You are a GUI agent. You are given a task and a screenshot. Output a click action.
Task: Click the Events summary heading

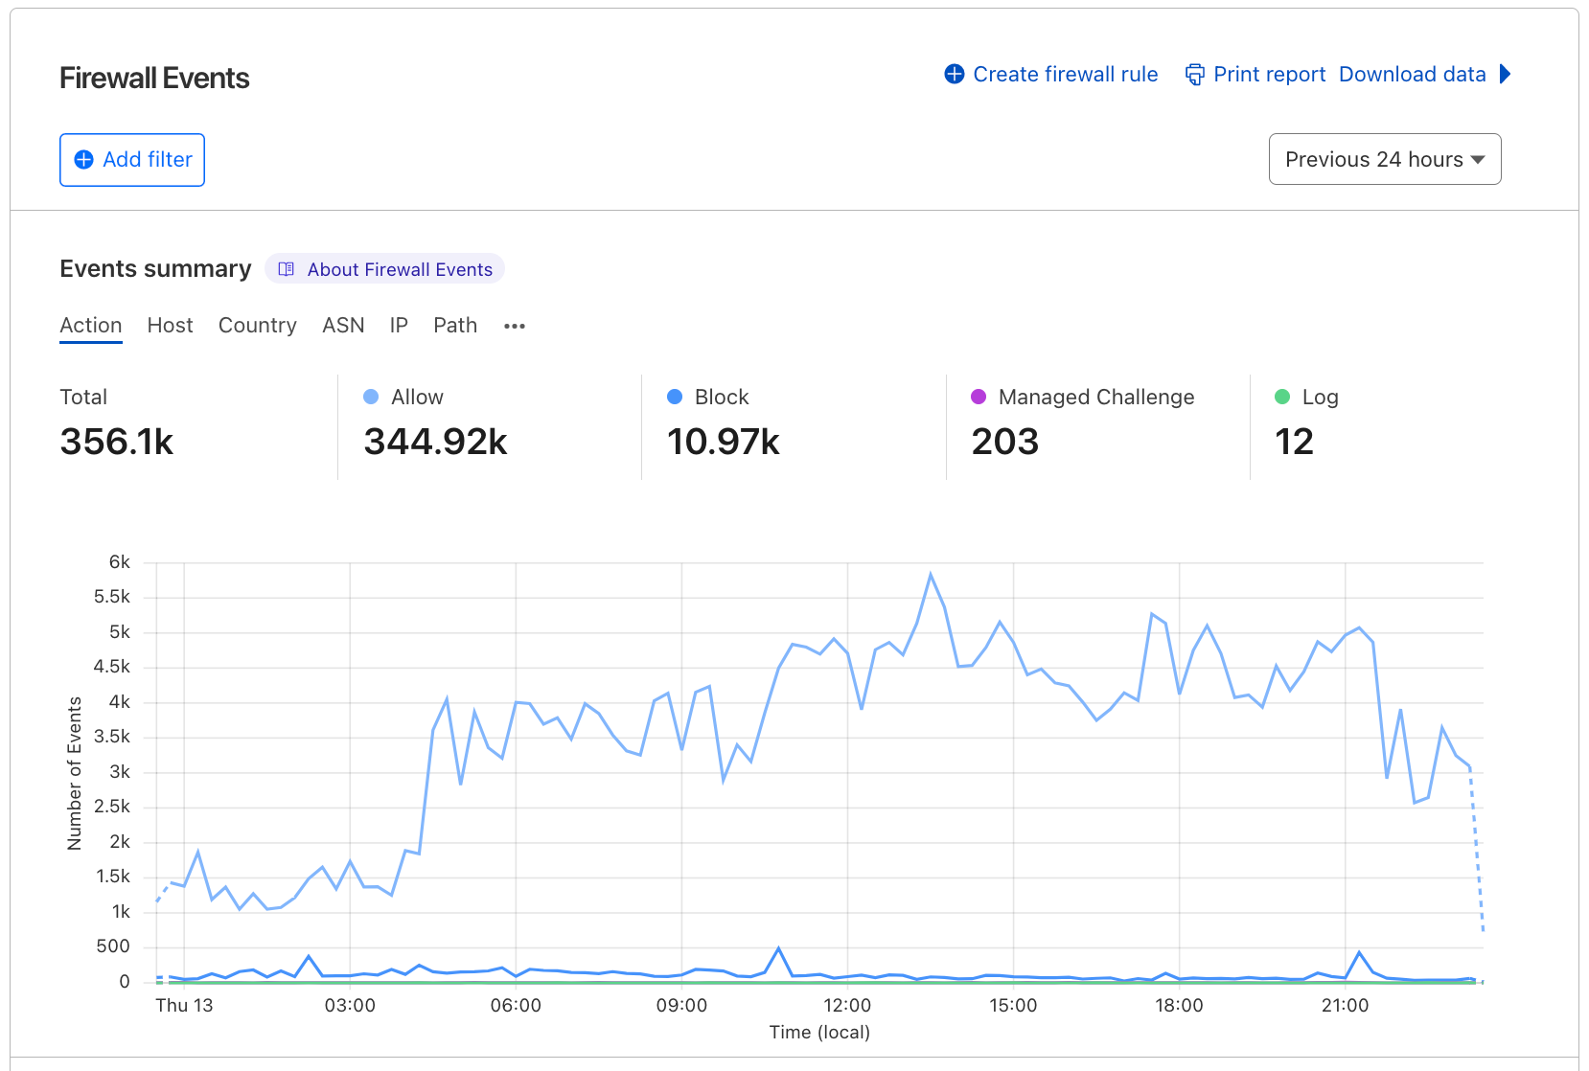(155, 269)
